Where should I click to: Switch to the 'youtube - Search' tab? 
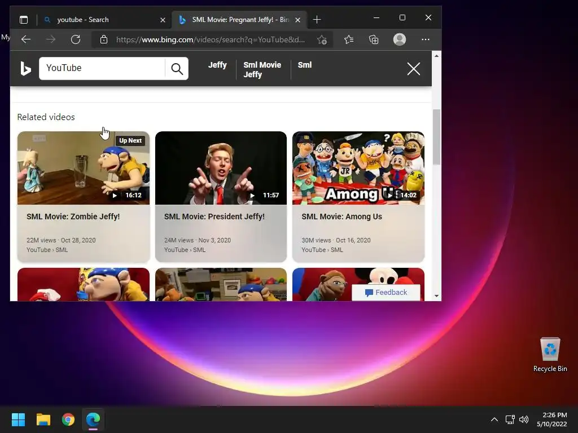(103, 20)
